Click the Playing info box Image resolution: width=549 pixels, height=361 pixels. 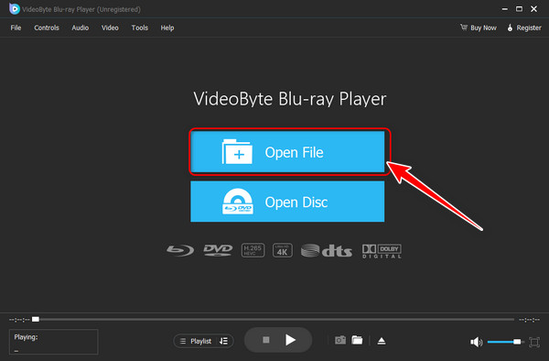[x=54, y=342]
